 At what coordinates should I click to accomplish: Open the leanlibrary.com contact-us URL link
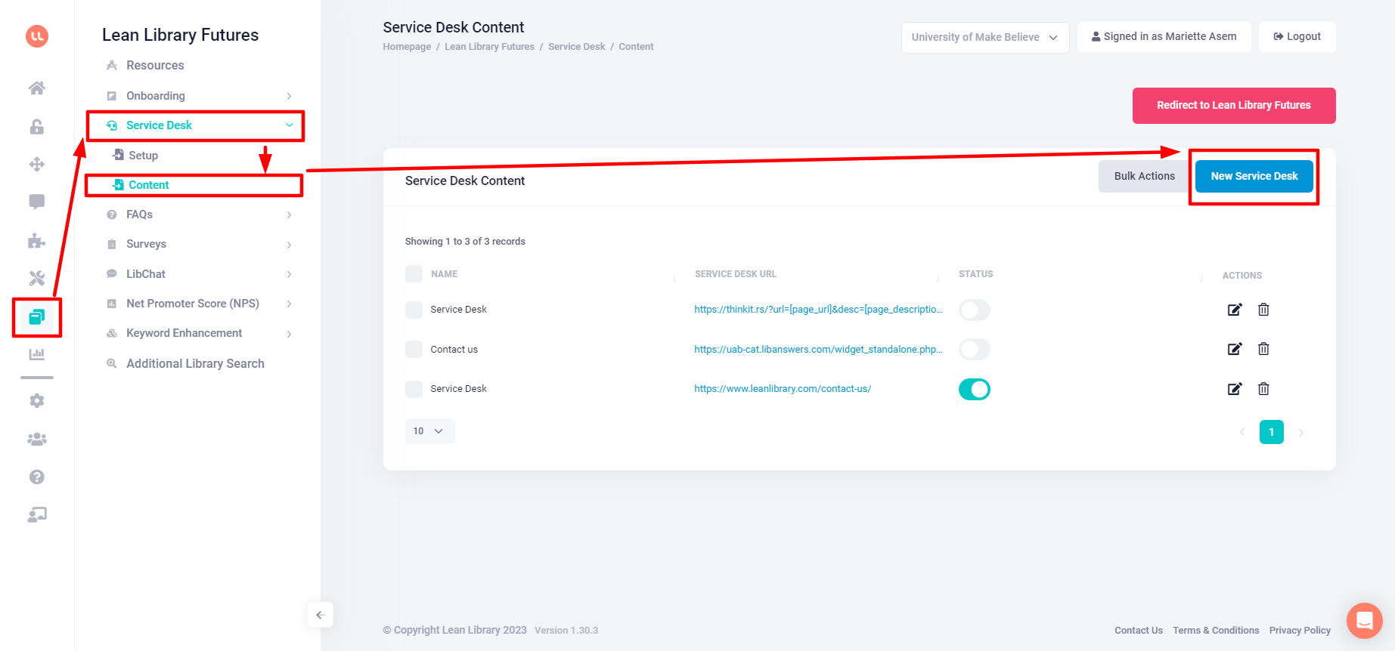tap(783, 389)
